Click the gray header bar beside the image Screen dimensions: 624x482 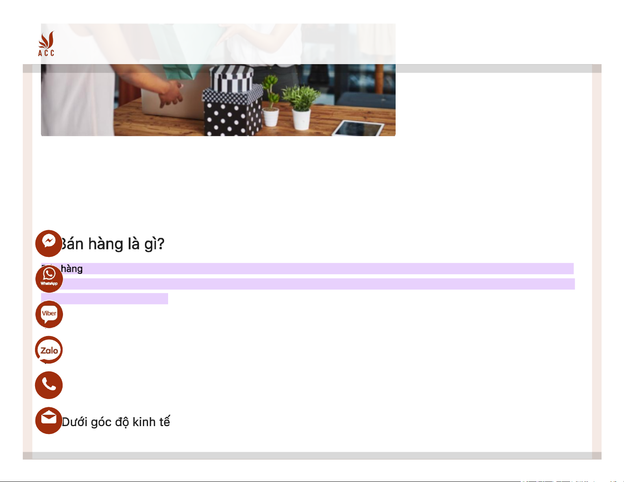[494, 68]
